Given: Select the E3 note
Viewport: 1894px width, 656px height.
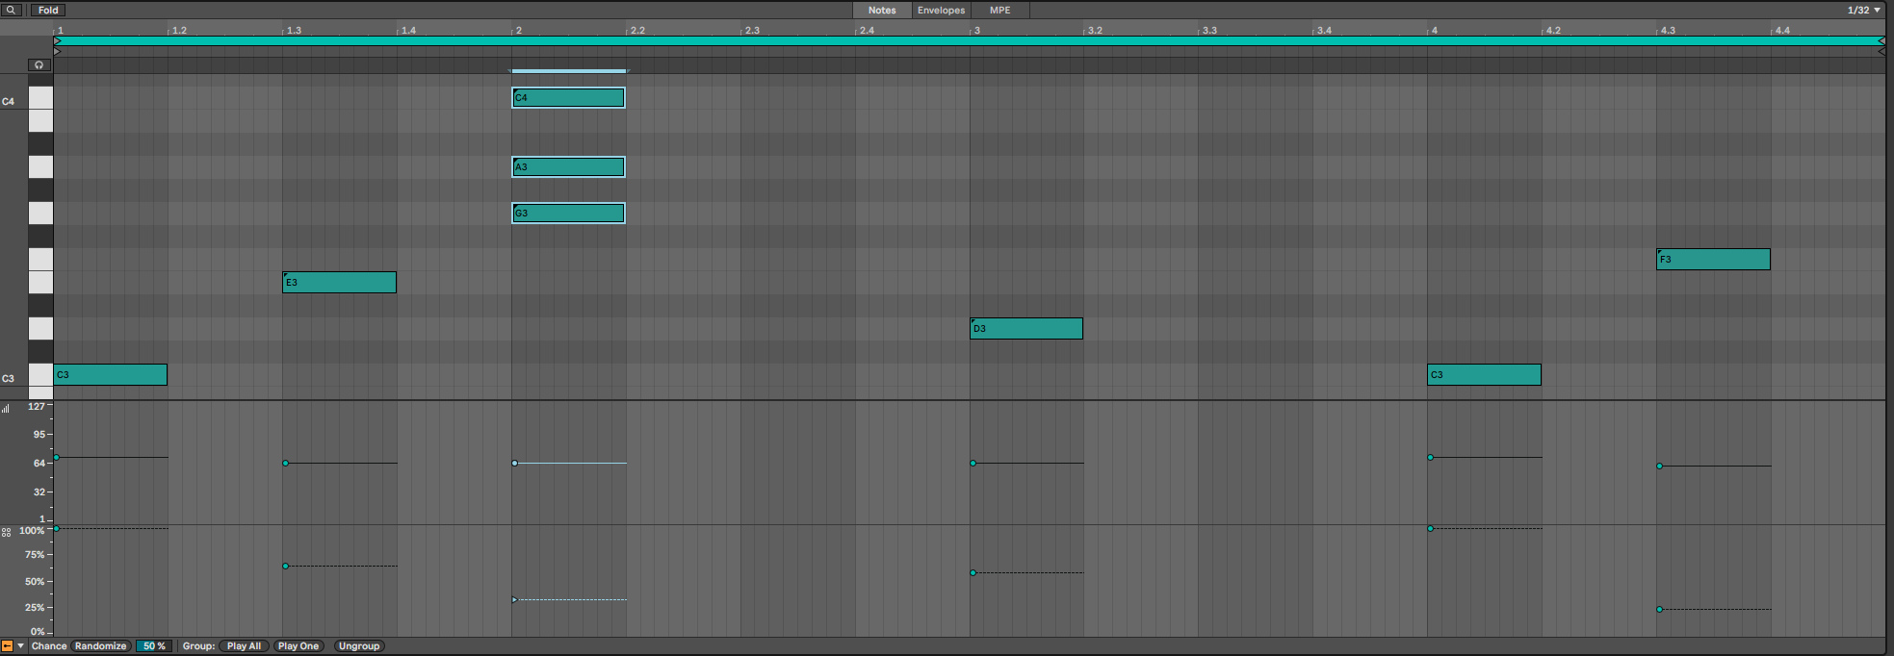Looking at the screenshot, I should 339,283.
